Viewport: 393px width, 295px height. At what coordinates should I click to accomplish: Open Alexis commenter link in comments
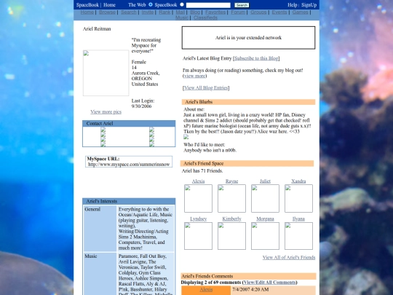point(206,289)
